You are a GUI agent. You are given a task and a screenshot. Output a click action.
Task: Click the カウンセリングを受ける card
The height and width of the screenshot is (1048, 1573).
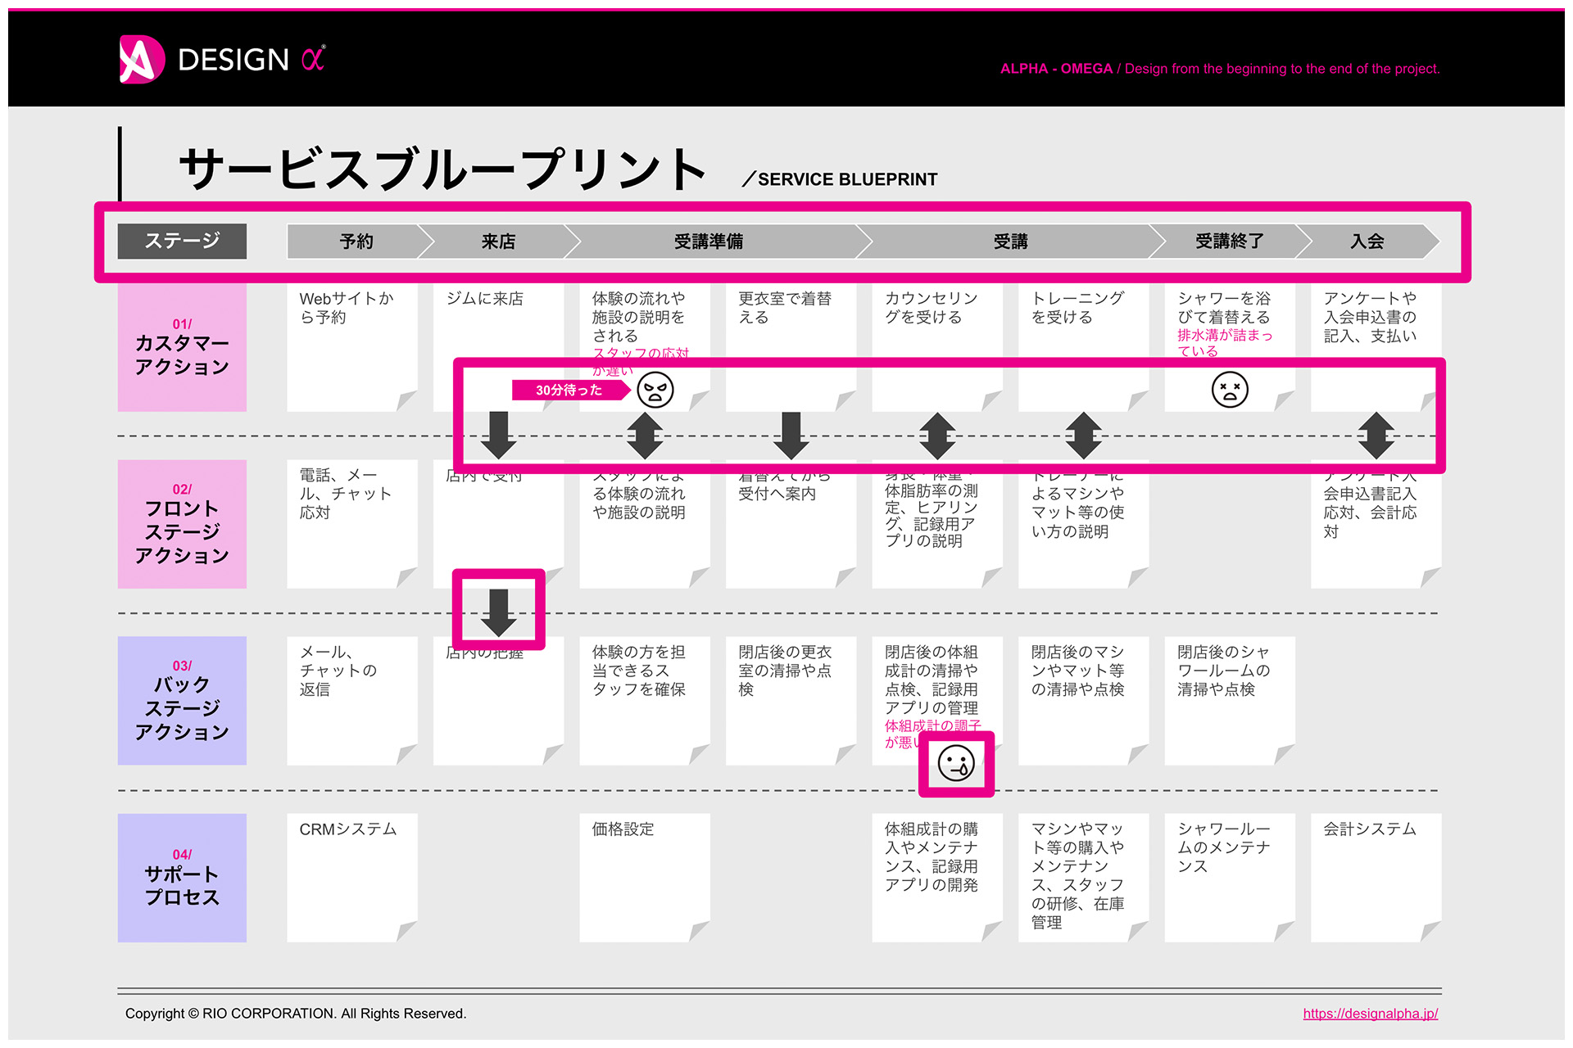click(x=937, y=347)
